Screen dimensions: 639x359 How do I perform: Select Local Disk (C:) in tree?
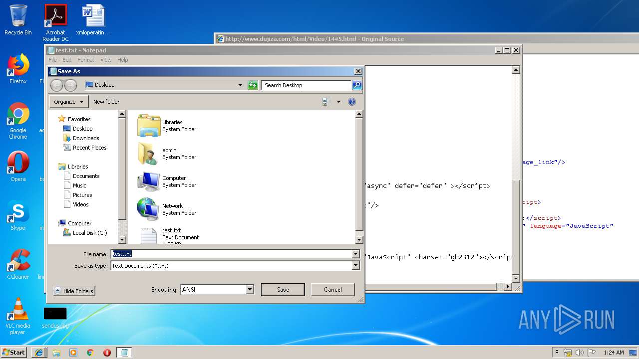[x=85, y=233]
